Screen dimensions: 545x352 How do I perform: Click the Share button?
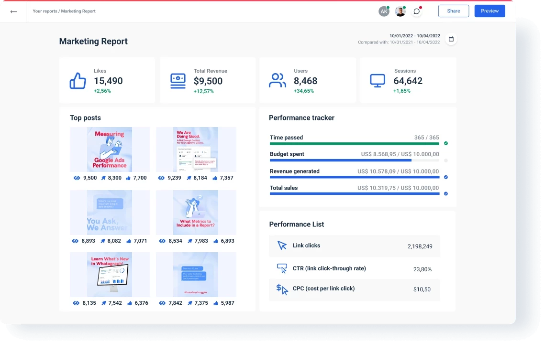click(453, 11)
